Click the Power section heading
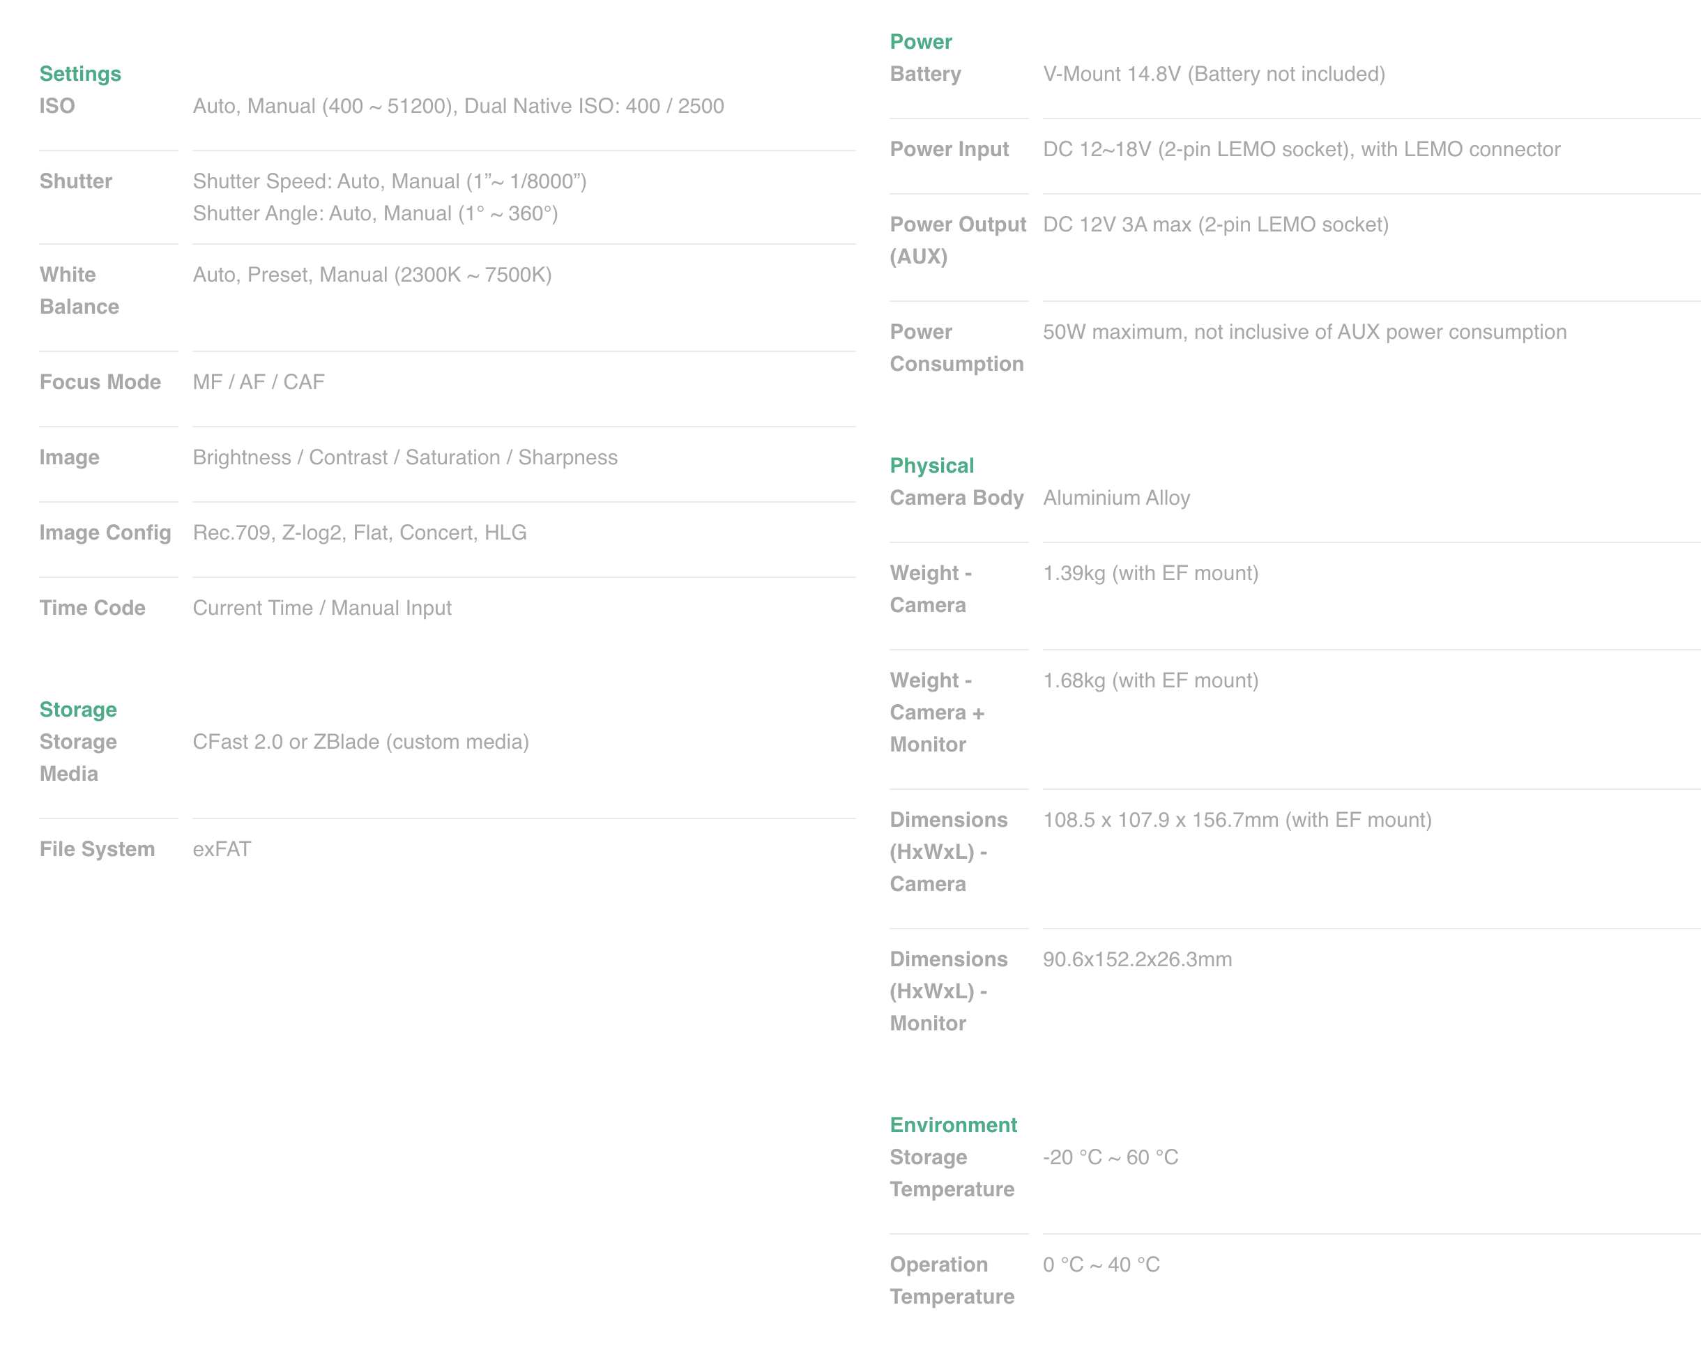This screenshot has height=1365, width=1701. click(x=920, y=41)
